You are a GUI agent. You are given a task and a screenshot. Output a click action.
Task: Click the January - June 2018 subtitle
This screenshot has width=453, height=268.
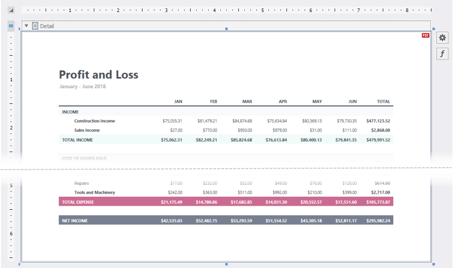pyautogui.click(x=83, y=86)
